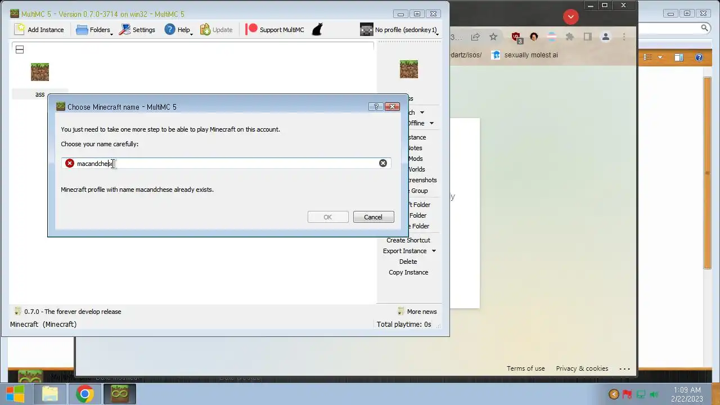The image size is (720, 405).
Task: Toggle the Chrome side panel icon
Action: 587,37
